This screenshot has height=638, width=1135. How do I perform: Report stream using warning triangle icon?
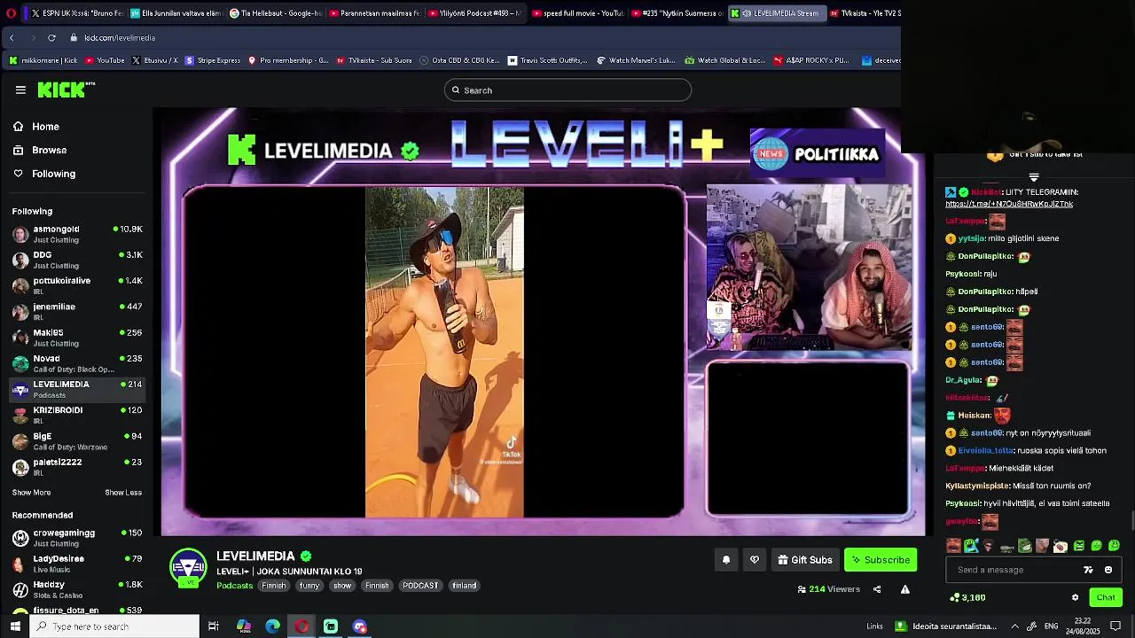click(905, 589)
